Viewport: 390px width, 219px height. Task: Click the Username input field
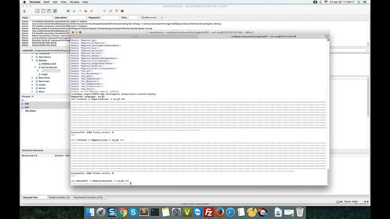click(77, 18)
